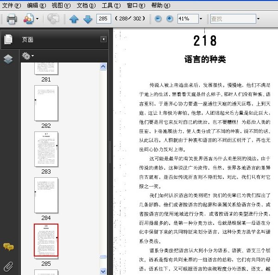Screen dimensions: 278x275
Task: Open the 视图(V) menu
Action: click(x=61, y=6)
